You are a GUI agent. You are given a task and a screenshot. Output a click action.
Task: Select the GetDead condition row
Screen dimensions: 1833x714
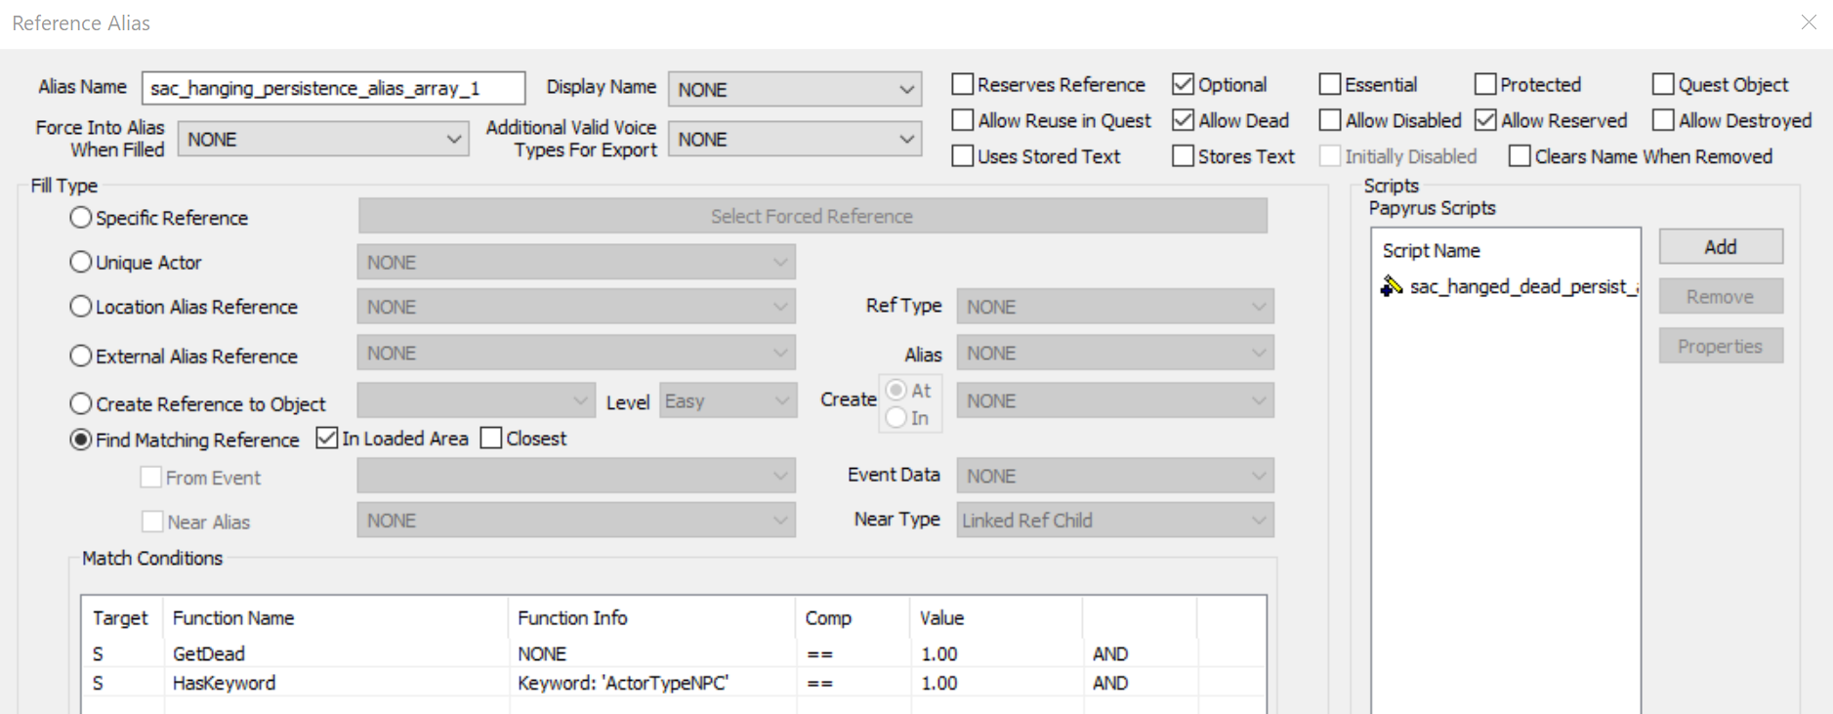point(674,653)
